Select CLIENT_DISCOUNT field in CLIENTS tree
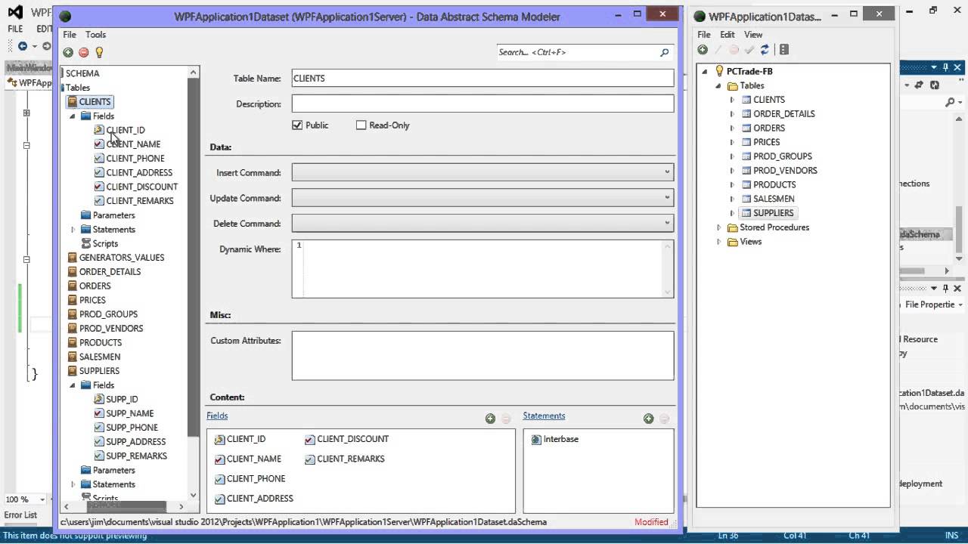 pyautogui.click(x=142, y=187)
